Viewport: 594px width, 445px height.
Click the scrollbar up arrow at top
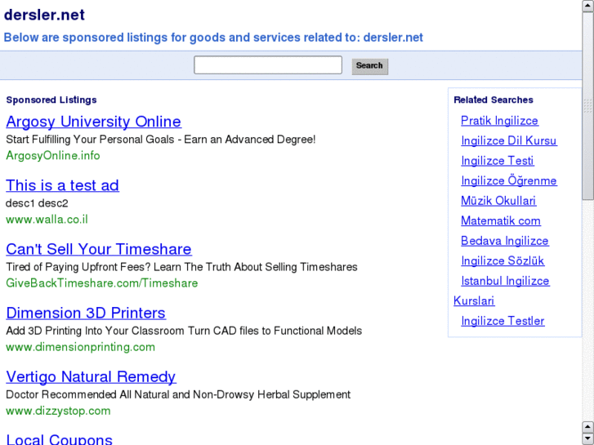pyautogui.click(x=588, y=6)
